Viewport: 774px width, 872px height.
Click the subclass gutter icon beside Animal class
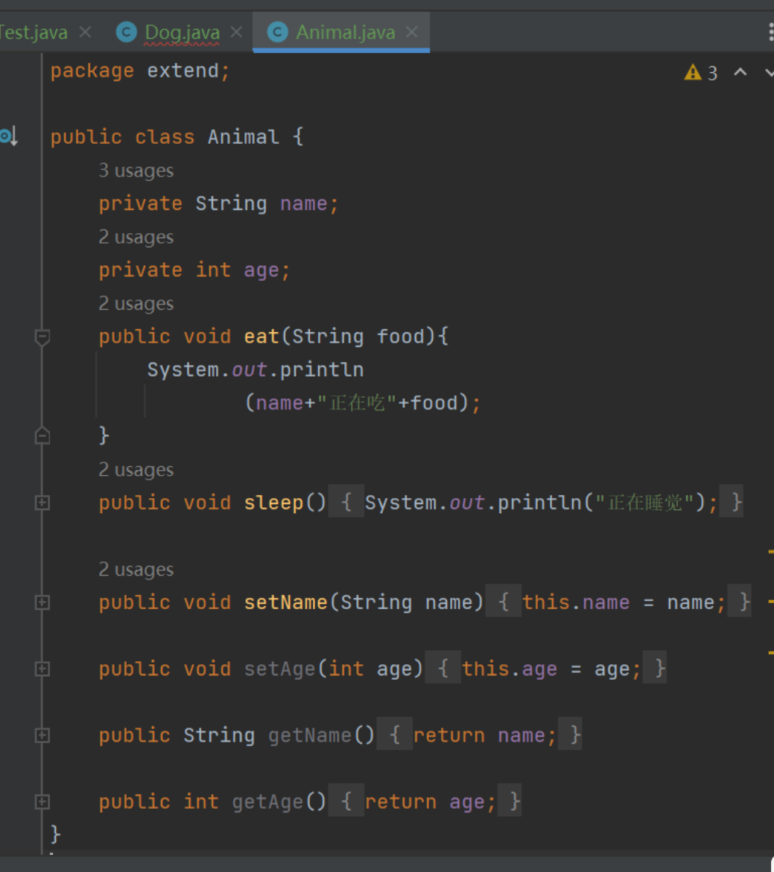pyautogui.click(x=9, y=136)
